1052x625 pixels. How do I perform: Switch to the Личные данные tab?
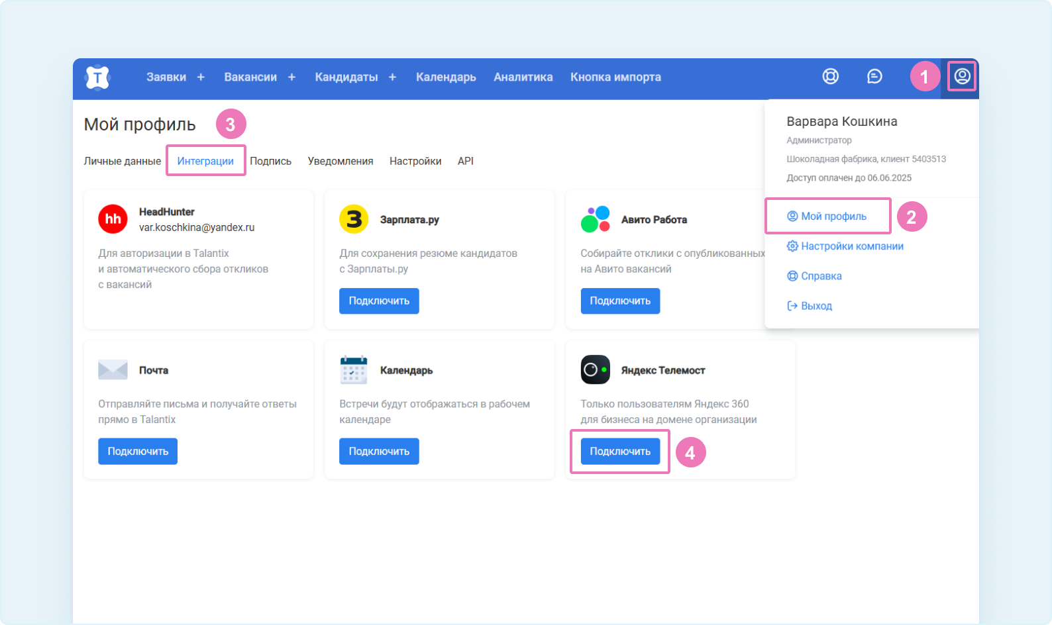[123, 161]
